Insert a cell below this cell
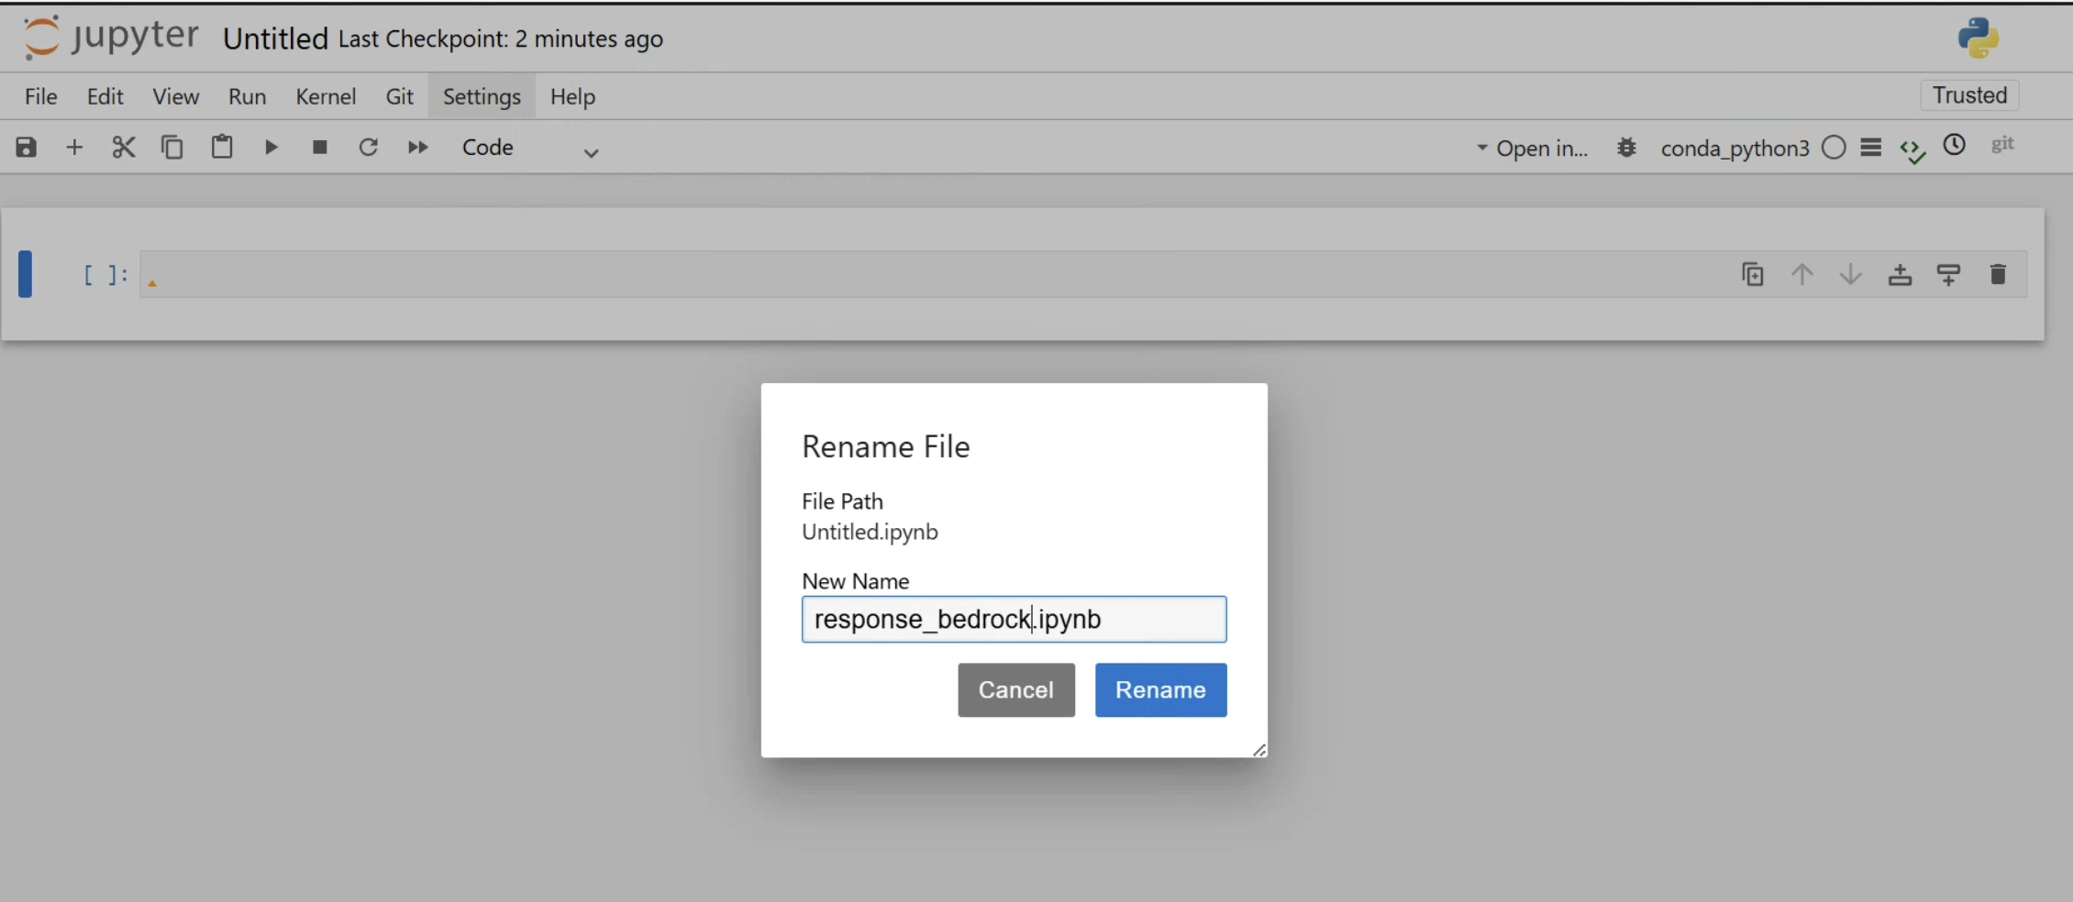 click(x=1949, y=274)
